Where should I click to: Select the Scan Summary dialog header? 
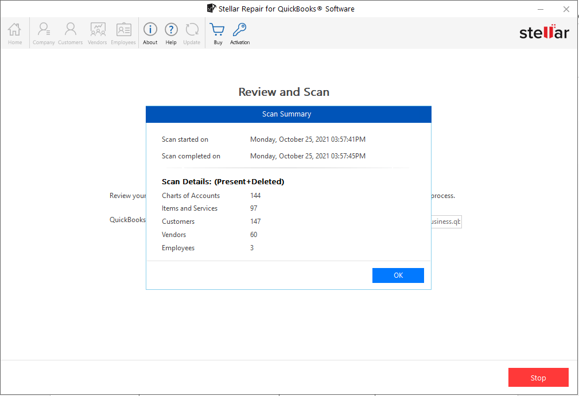(289, 114)
